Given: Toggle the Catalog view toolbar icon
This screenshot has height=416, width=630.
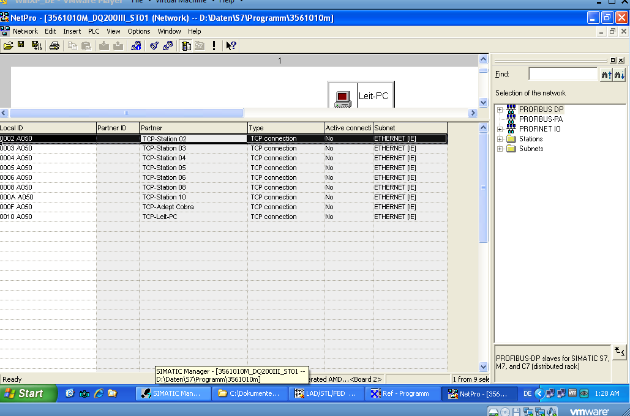Looking at the screenshot, I should coord(186,46).
